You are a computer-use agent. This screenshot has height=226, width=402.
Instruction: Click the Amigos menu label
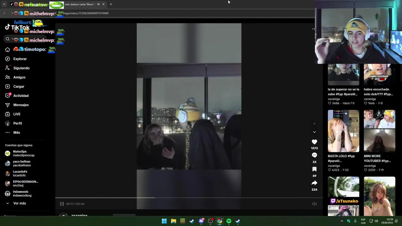pyautogui.click(x=19, y=77)
